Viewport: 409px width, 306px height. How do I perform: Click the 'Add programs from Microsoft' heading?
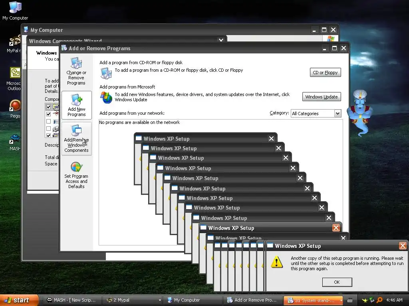tap(127, 87)
